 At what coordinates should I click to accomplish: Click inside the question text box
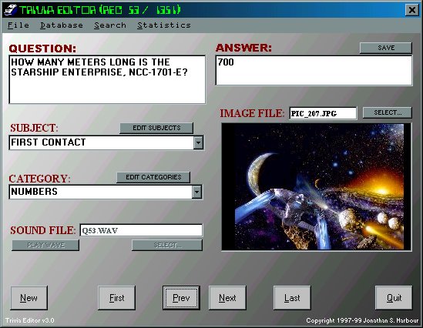107,79
